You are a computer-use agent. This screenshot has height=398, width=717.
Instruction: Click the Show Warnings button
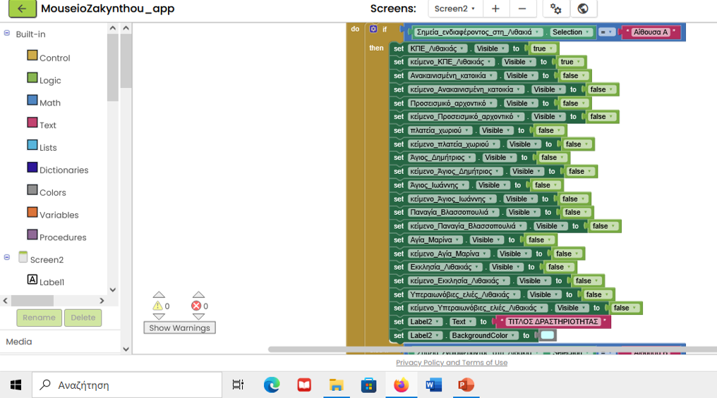coord(180,328)
